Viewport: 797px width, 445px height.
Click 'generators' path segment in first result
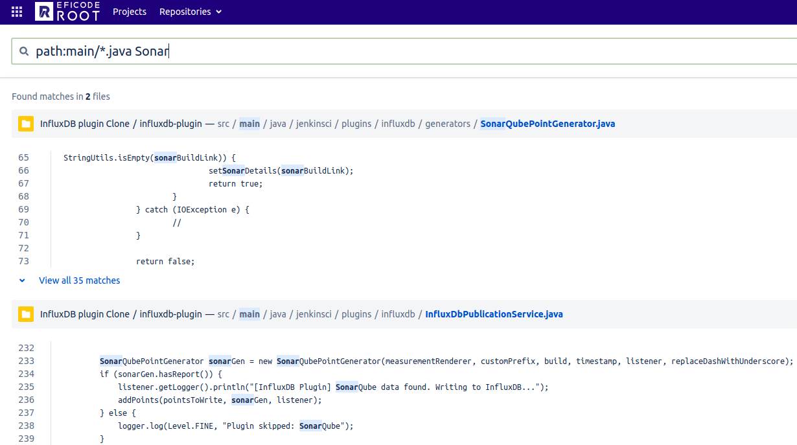[x=448, y=124]
